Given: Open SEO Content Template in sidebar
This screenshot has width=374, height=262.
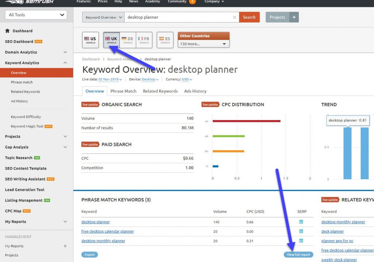Looking at the screenshot, I should click(26, 168).
